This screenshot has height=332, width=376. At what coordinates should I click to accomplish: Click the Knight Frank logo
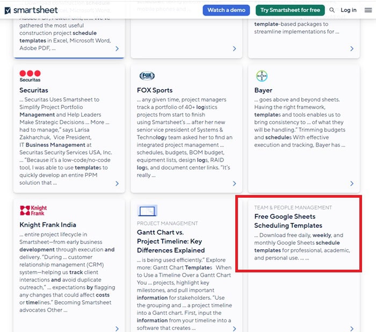click(x=33, y=211)
